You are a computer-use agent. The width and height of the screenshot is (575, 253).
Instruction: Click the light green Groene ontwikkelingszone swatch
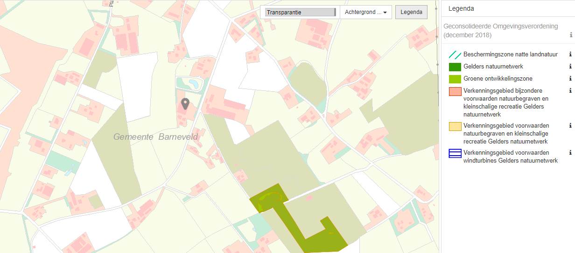point(455,79)
